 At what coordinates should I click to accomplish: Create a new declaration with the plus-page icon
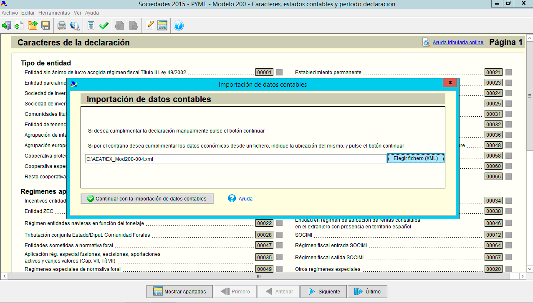[19, 26]
